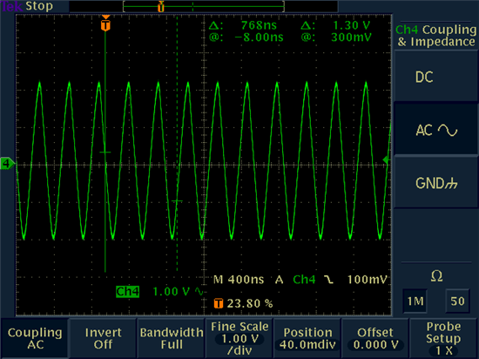479x359 pixels.
Task: Select AC coupling with sine symbol
Action: pyautogui.click(x=436, y=130)
